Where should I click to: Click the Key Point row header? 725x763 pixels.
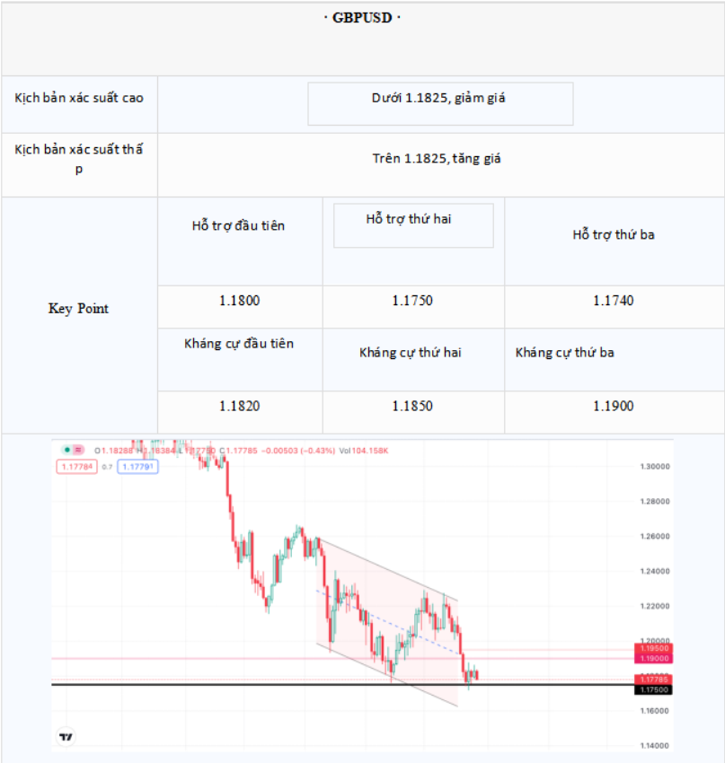[78, 309]
